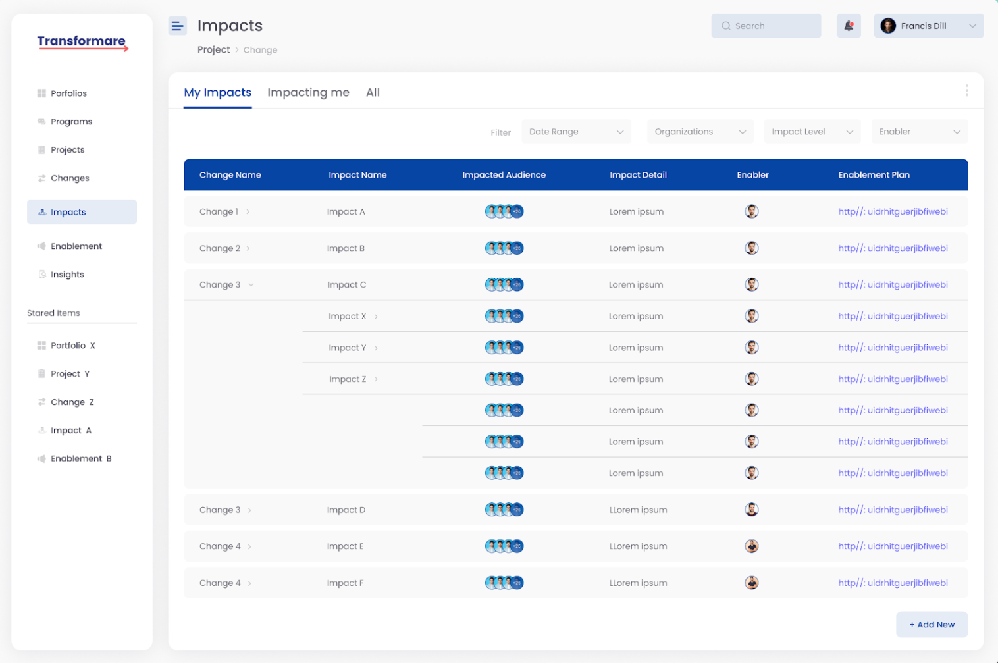Click the Stared Items section label
The height and width of the screenshot is (663, 998).
[53, 313]
